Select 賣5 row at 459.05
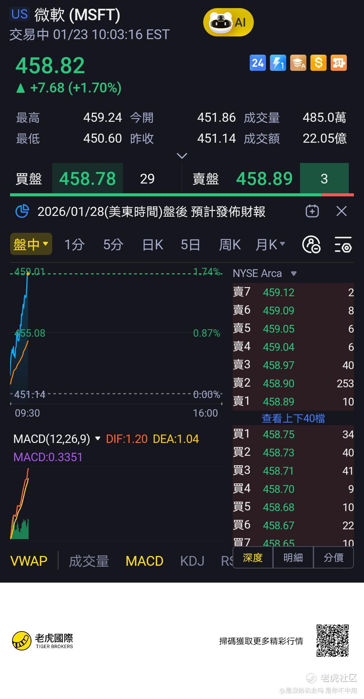The width and height of the screenshot is (364, 699). tap(293, 329)
